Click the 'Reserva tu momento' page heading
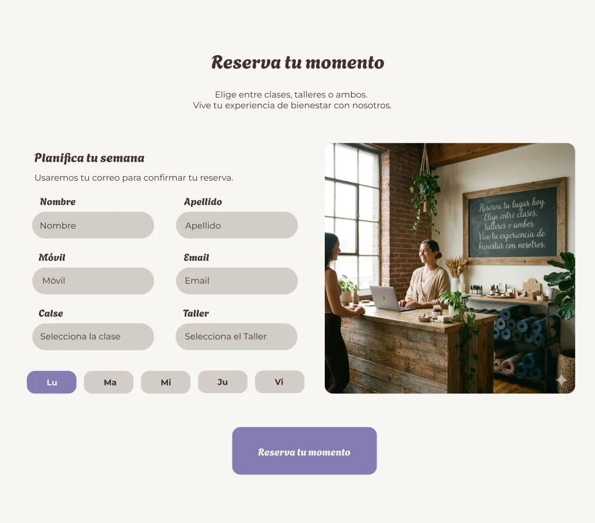This screenshot has width=595, height=523. pos(298,63)
